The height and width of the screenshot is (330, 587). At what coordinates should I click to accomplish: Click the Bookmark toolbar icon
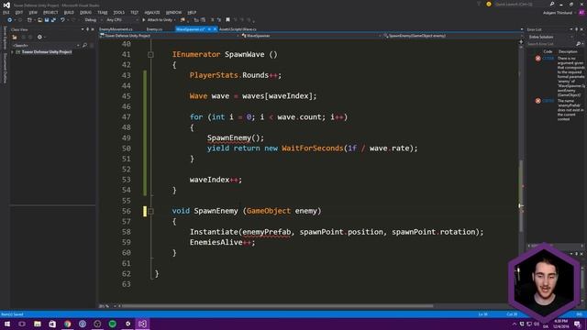click(227, 20)
